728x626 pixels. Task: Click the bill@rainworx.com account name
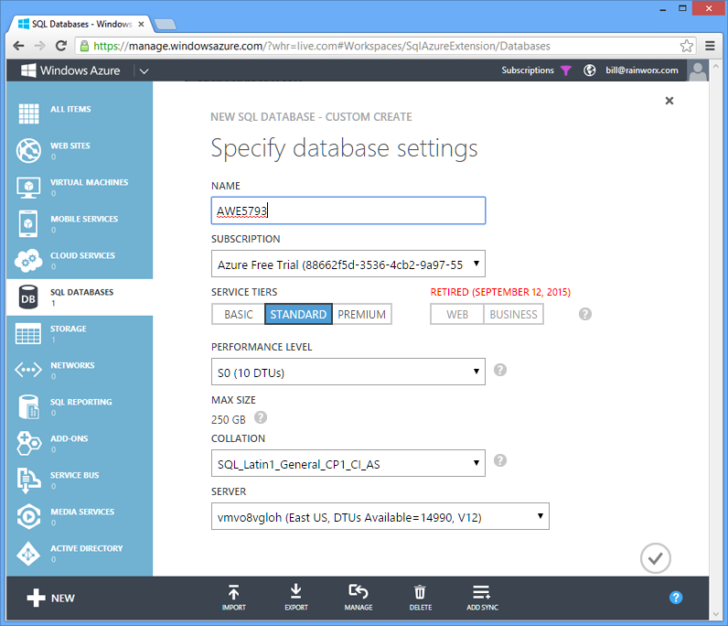click(642, 70)
